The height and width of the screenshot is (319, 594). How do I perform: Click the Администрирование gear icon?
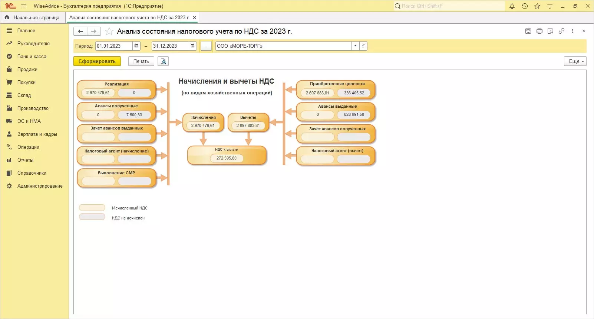click(9, 186)
